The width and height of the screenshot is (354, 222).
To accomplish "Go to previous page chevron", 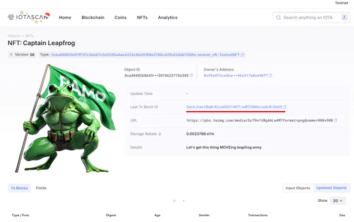I will 184,201.
